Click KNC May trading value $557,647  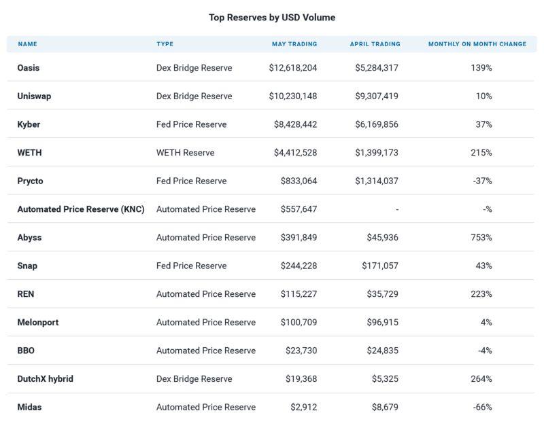(299, 209)
